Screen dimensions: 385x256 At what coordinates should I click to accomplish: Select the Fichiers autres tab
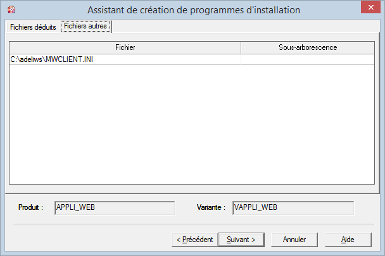coord(85,27)
